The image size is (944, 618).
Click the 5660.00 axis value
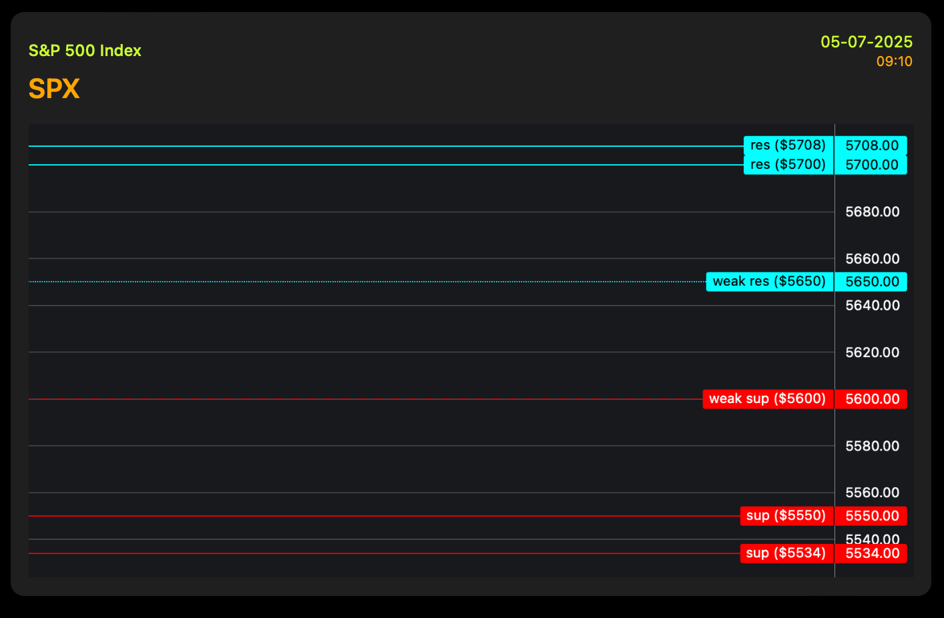click(873, 259)
